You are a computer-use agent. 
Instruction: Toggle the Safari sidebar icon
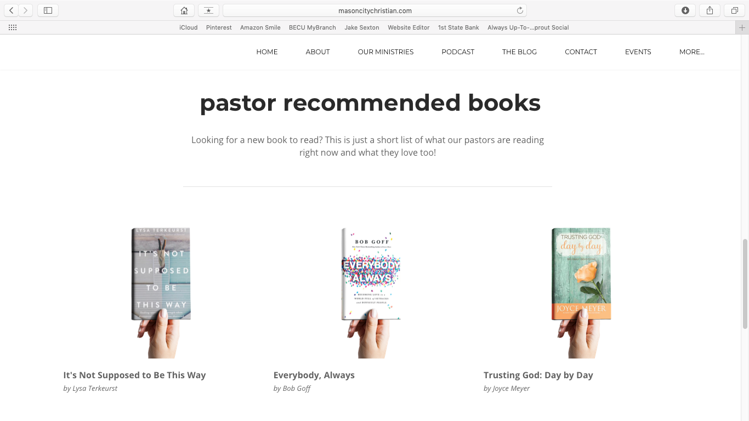point(48,10)
